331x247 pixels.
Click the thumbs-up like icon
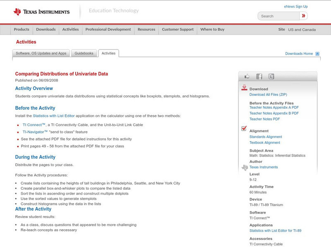click(x=247, y=76)
